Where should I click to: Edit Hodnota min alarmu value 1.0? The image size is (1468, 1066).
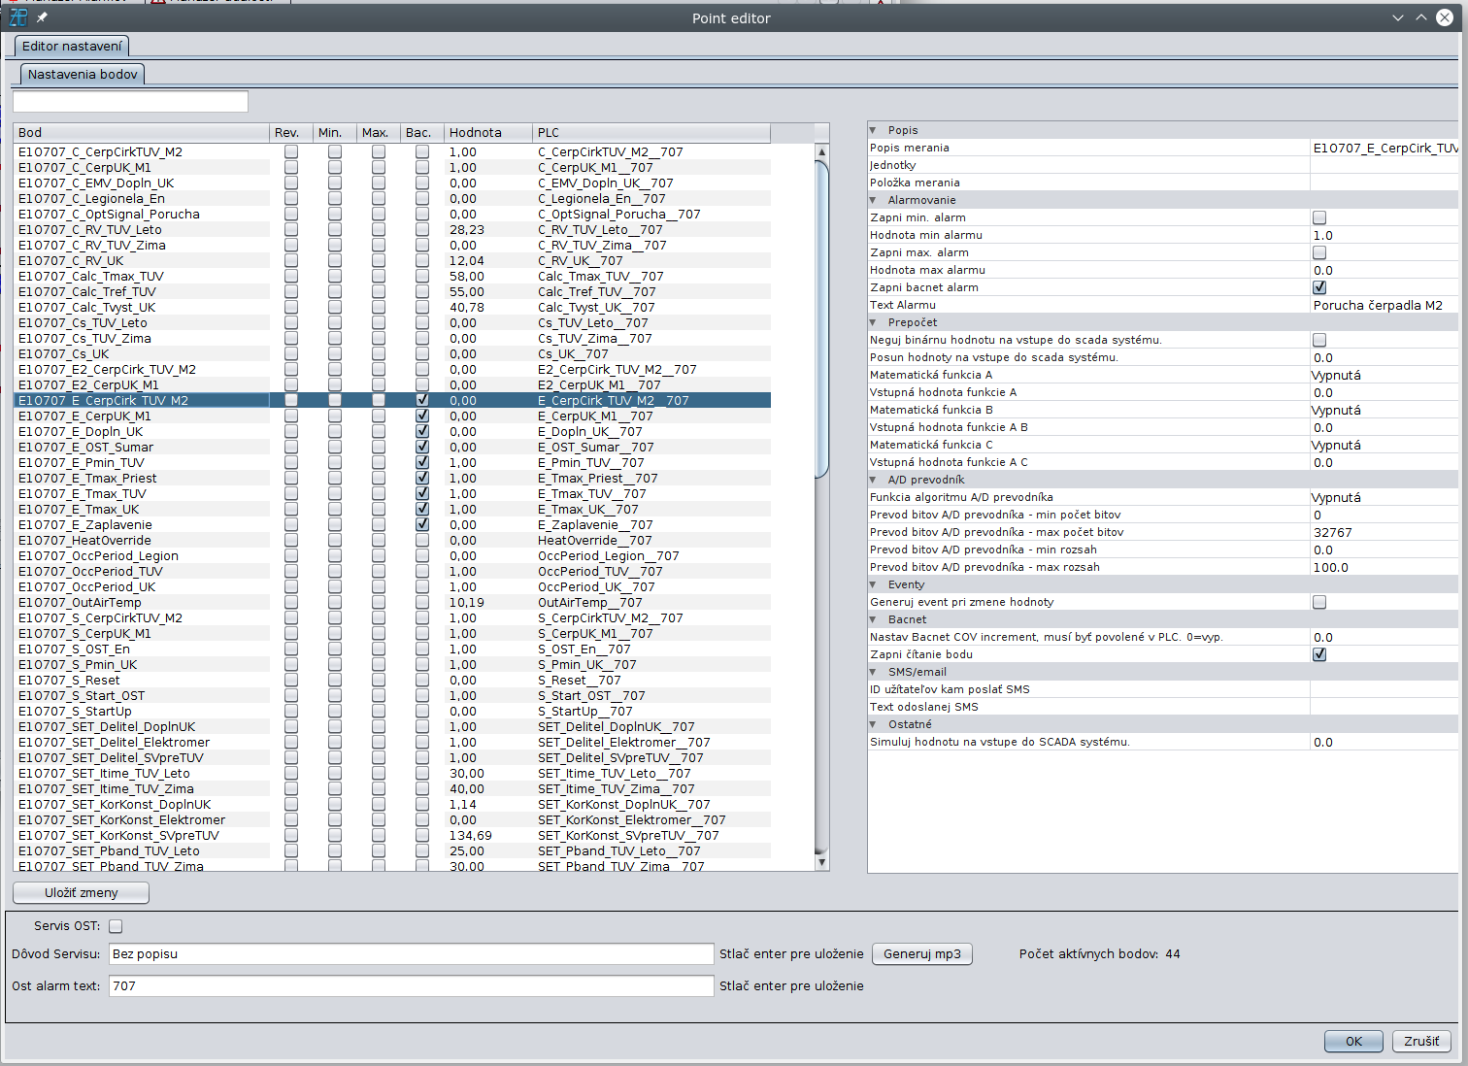[1384, 235]
